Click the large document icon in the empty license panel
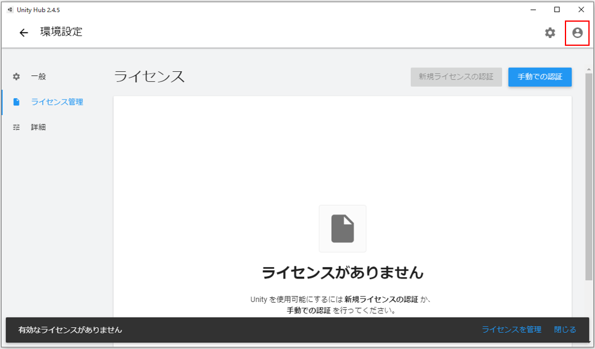The height and width of the screenshot is (349, 595). click(342, 228)
